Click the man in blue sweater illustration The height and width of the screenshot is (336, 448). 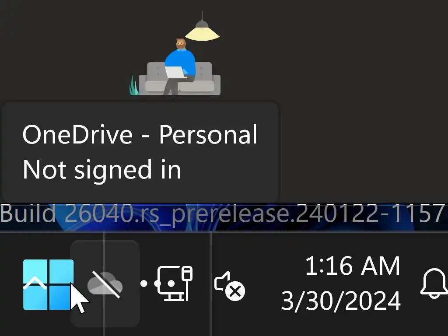179,66
